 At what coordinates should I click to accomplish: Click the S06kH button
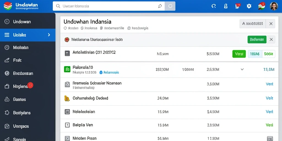pos(269,54)
